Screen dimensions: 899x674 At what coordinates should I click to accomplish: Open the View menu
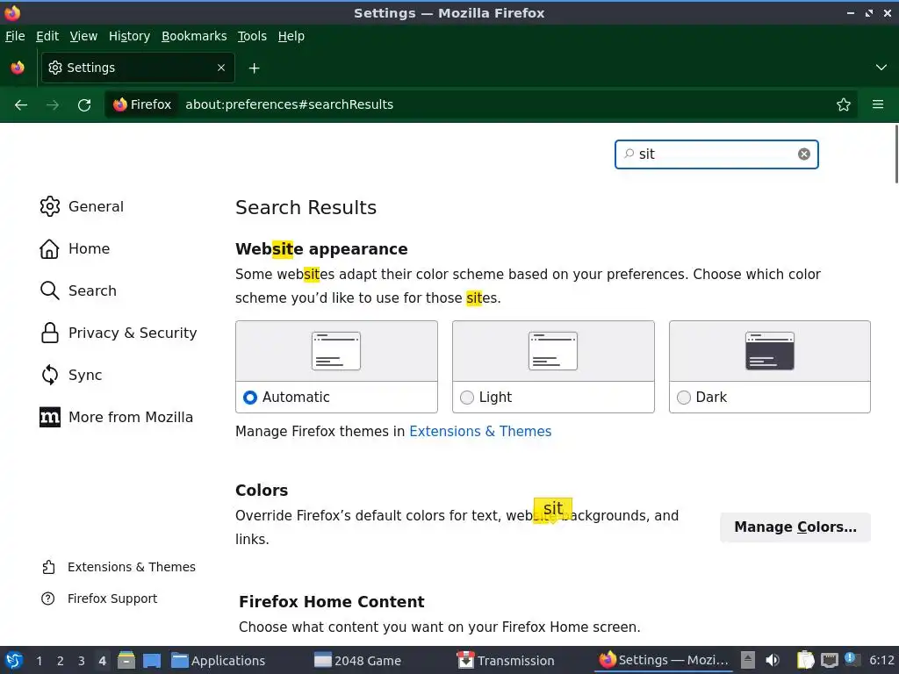83,36
